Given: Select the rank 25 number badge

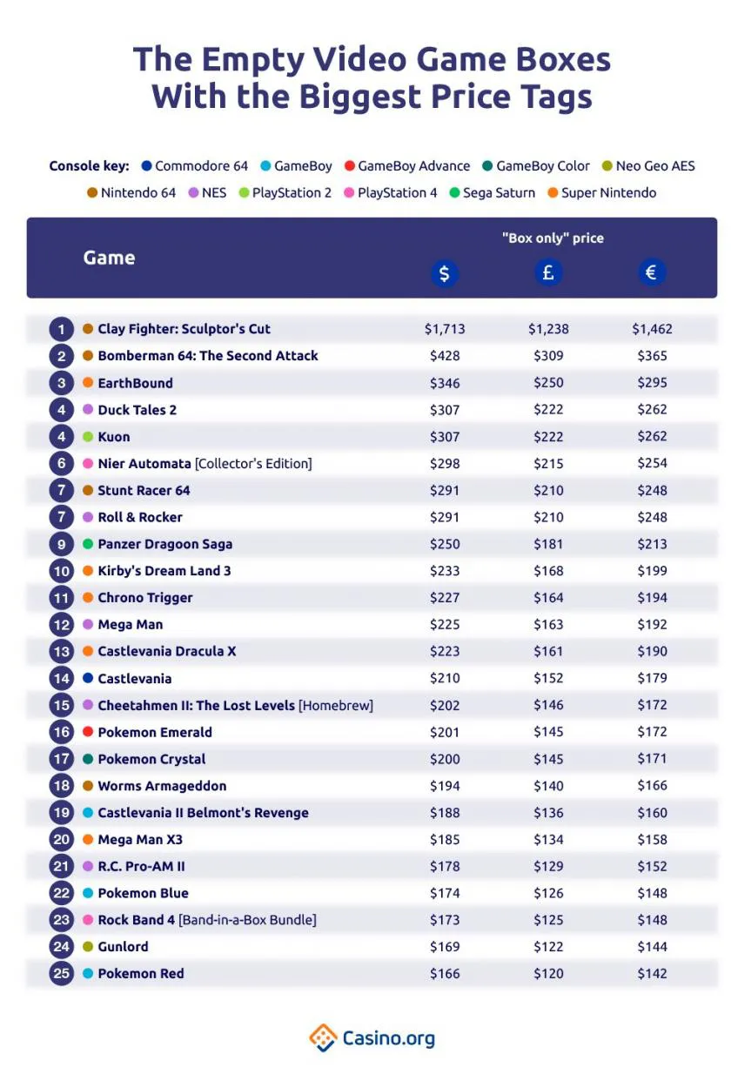Looking at the screenshot, I should click(61, 973).
